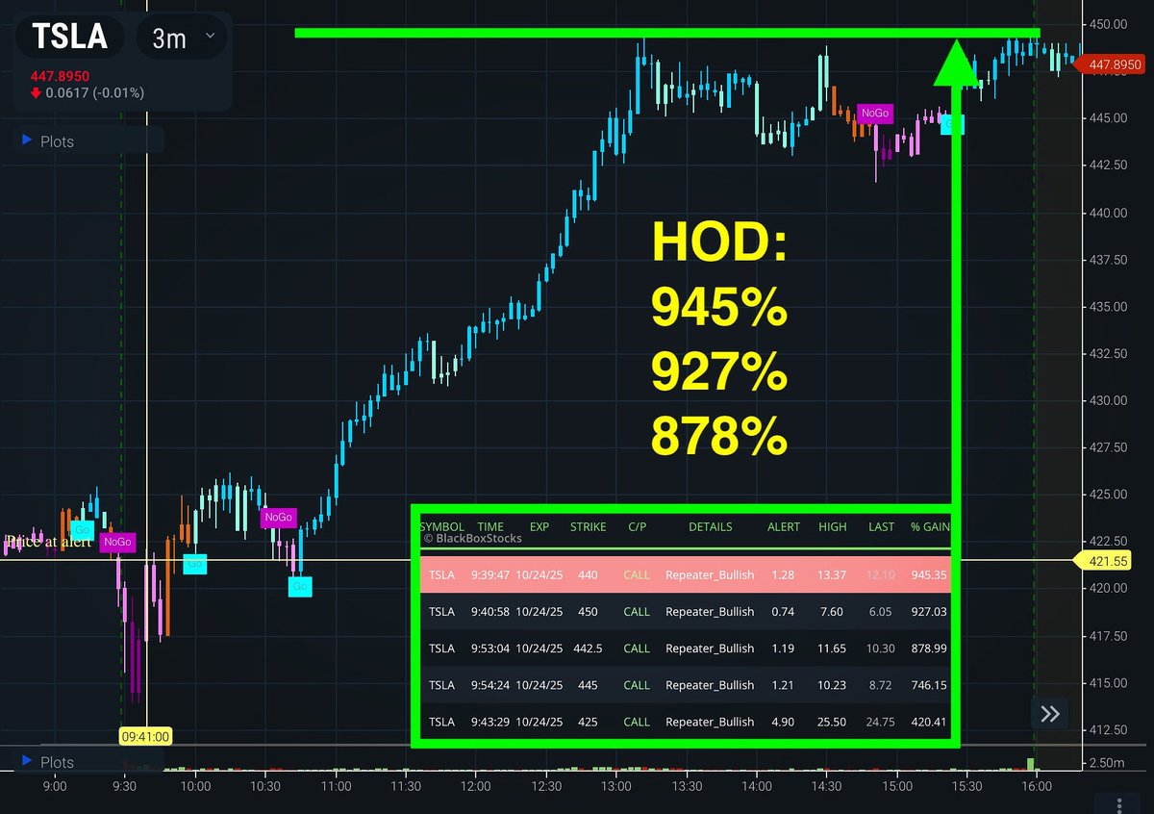Click the 927.03 % gain value
Screen dimensions: 1154x814
pyautogui.click(x=929, y=611)
